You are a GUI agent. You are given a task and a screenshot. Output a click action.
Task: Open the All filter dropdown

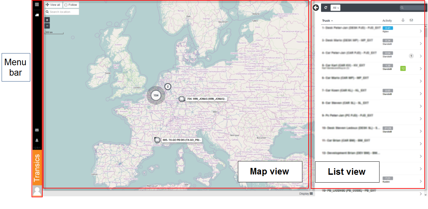[x=335, y=7]
